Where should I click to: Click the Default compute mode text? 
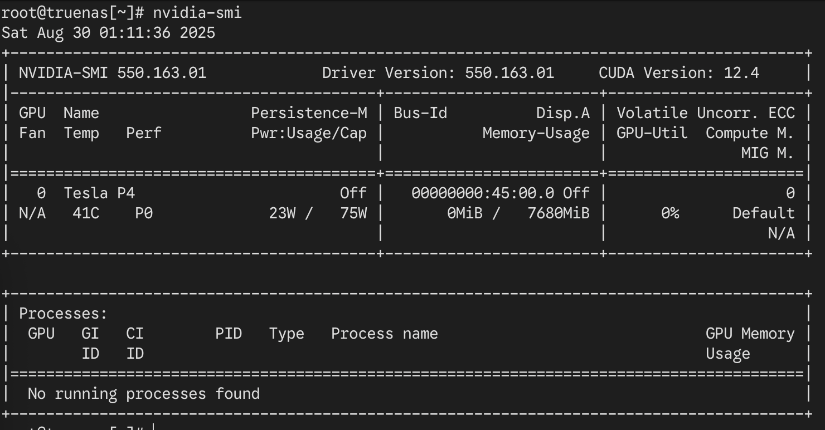point(763,213)
